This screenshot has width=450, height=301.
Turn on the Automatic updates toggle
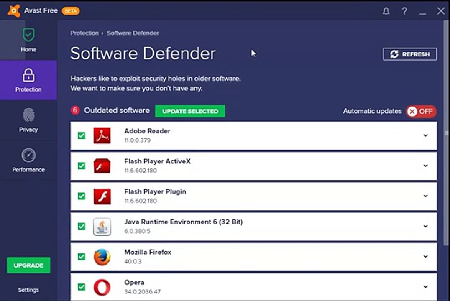tap(421, 111)
